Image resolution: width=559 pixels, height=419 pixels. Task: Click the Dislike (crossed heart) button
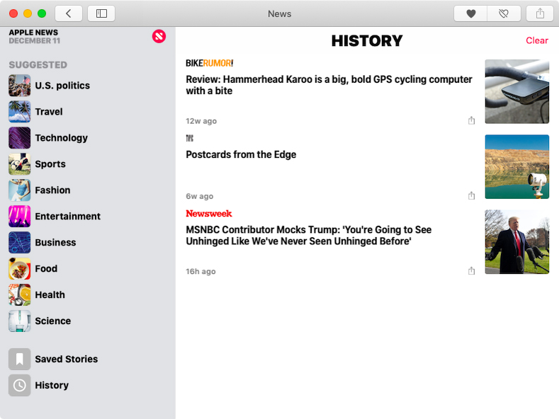pos(504,13)
